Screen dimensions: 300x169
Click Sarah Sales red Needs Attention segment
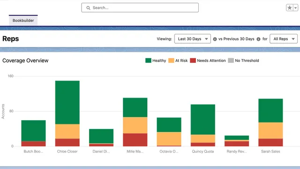pyautogui.click(x=270, y=142)
